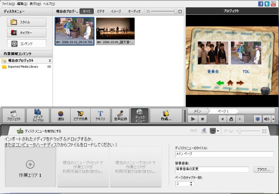Filter media by the ビデオ tab
Screen dimensions: 279x194
pyautogui.click(x=101, y=10)
